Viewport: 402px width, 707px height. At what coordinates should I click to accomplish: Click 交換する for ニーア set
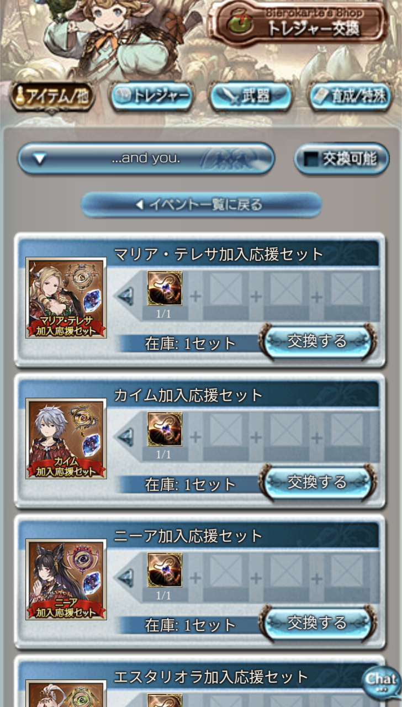(x=318, y=623)
